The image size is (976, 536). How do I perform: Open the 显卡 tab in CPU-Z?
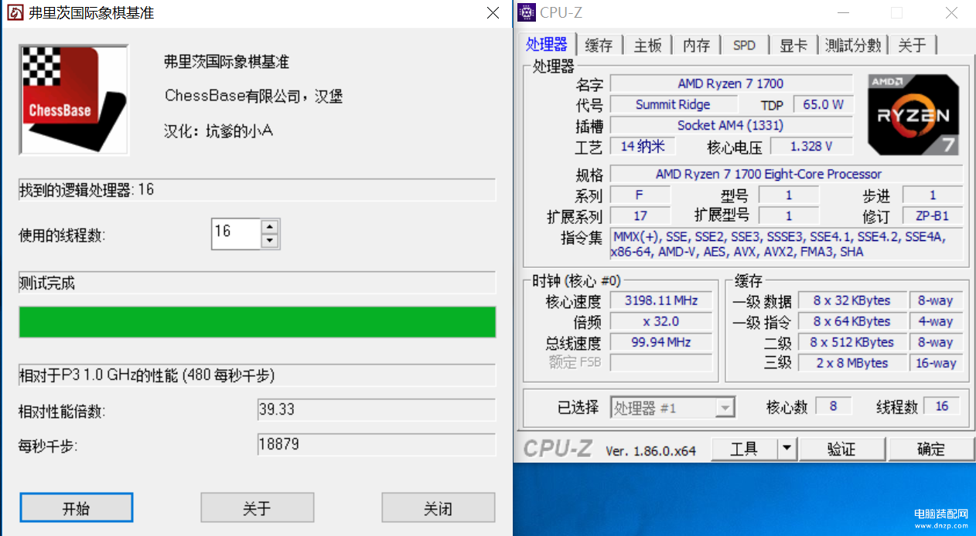coord(793,46)
